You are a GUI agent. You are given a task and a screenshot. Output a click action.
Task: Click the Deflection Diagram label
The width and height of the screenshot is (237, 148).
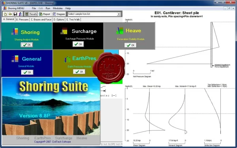point(212,145)
